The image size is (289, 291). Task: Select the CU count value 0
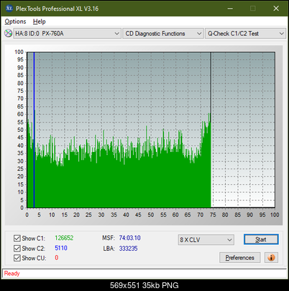[57, 258]
